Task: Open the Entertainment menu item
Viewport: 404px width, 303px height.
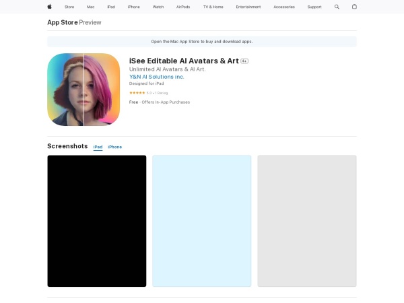Action: 248,7
